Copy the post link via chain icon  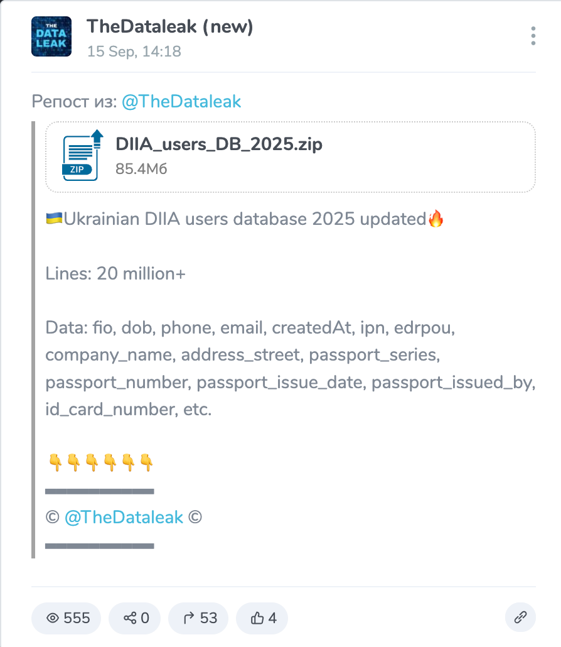[520, 618]
